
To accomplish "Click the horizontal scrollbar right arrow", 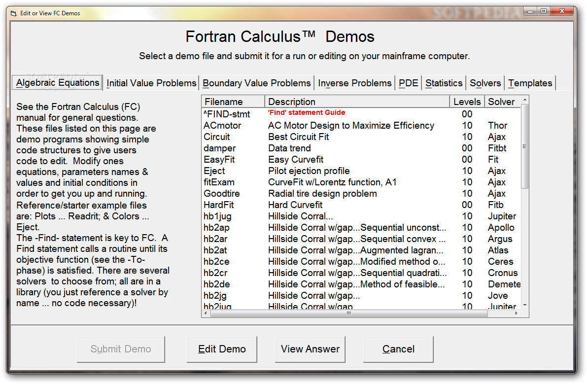I will pos(517,314).
